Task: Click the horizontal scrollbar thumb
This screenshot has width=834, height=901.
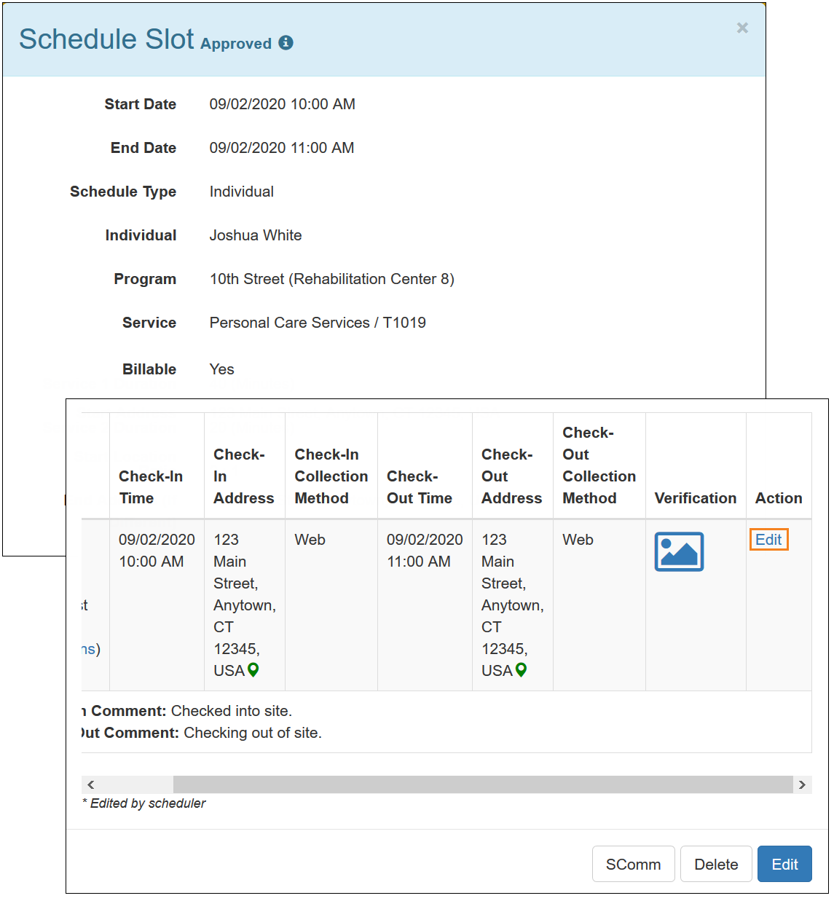Action: 483,784
